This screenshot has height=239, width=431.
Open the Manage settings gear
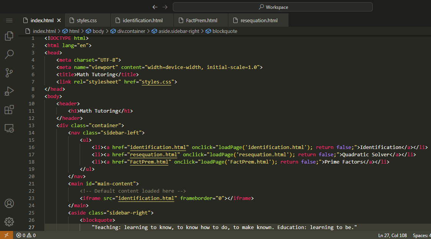click(9, 221)
